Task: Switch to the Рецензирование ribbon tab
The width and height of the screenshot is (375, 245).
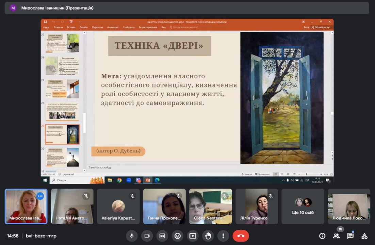Action: (x=148, y=27)
